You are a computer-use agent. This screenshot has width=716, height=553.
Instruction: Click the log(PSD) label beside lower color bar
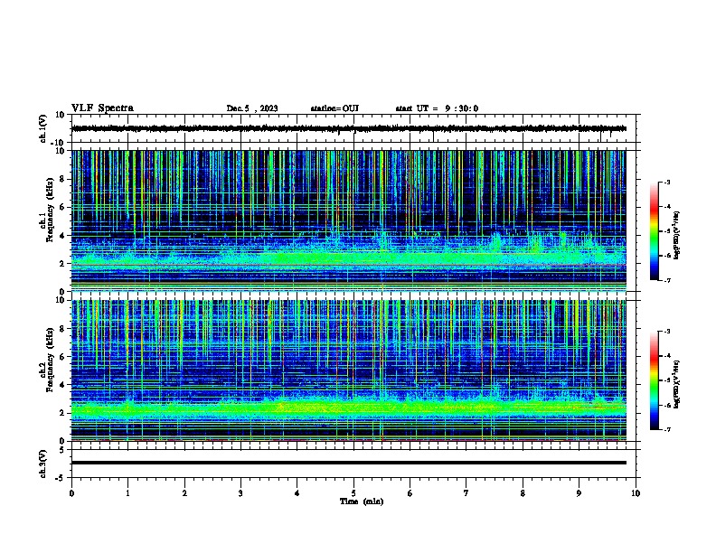point(676,384)
